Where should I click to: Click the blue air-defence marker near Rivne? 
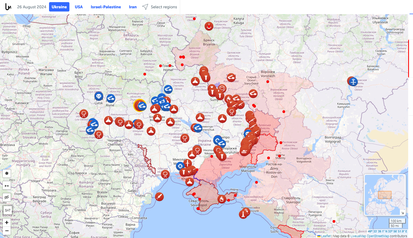[111, 98]
